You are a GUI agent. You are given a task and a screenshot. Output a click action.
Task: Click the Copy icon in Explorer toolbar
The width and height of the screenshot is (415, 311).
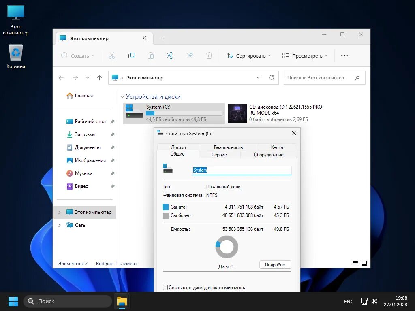pyautogui.click(x=131, y=55)
